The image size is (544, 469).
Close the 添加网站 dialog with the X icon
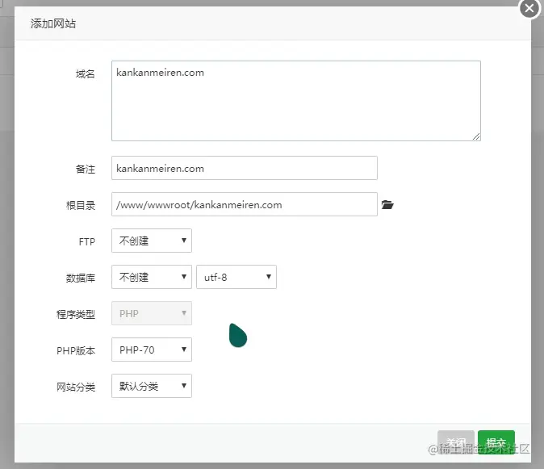tap(529, 8)
